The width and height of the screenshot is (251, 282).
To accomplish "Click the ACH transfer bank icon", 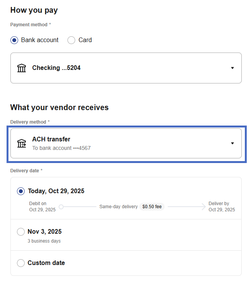I will point(22,143).
